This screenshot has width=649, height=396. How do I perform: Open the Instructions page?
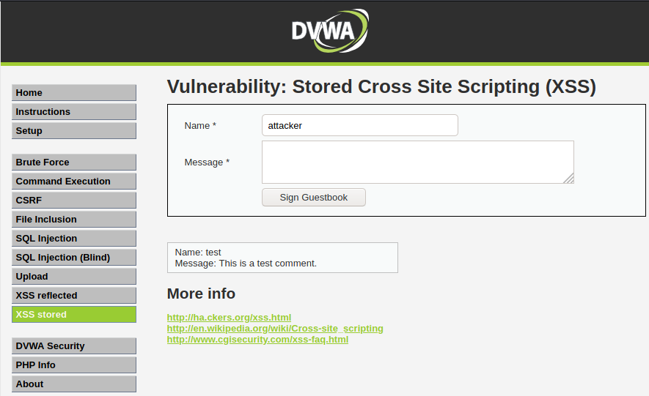[x=74, y=111]
